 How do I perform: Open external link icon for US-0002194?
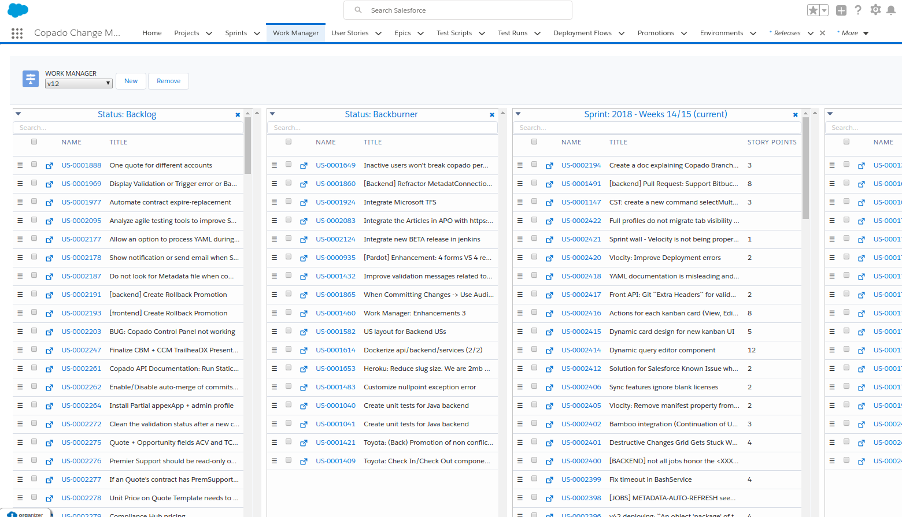[549, 166]
